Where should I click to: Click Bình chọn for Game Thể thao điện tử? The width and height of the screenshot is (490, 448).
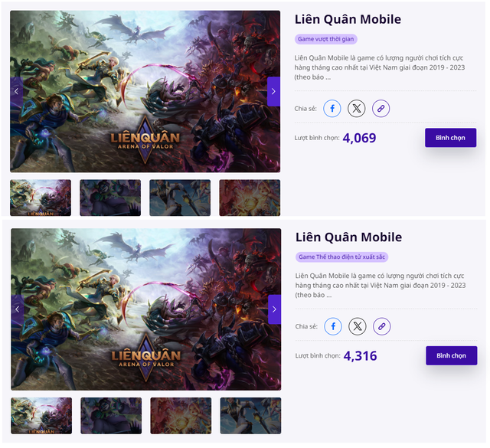click(x=452, y=355)
